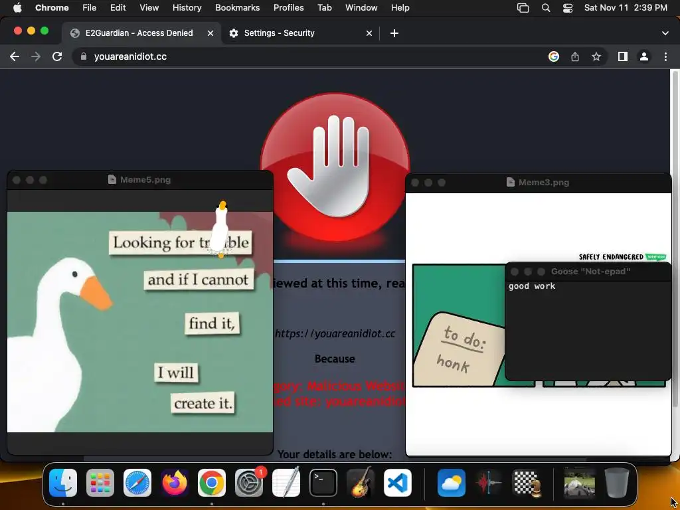The height and width of the screenshot is (510, 680).
Task: Click the lock site info icon
Action: tap(84, 56)
